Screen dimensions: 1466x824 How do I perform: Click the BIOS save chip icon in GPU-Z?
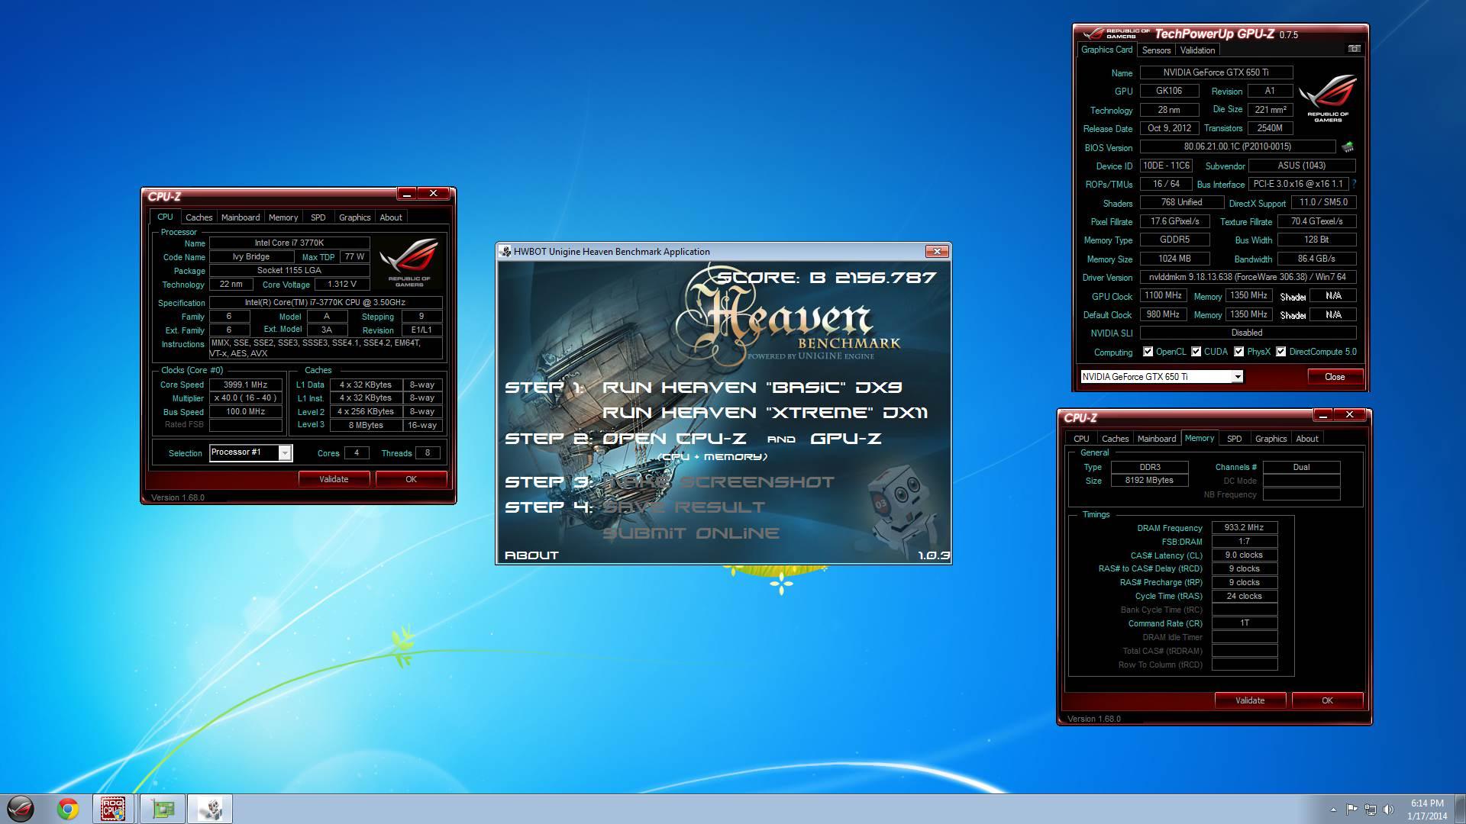click(1348, 146)
